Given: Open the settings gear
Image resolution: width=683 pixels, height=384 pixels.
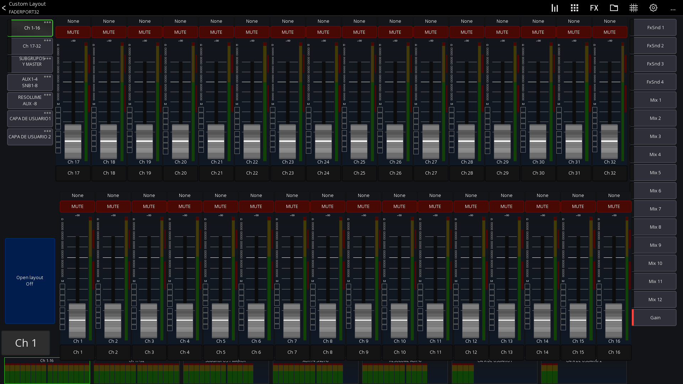Looking at the screenshot, I should (x=653, y=8).
